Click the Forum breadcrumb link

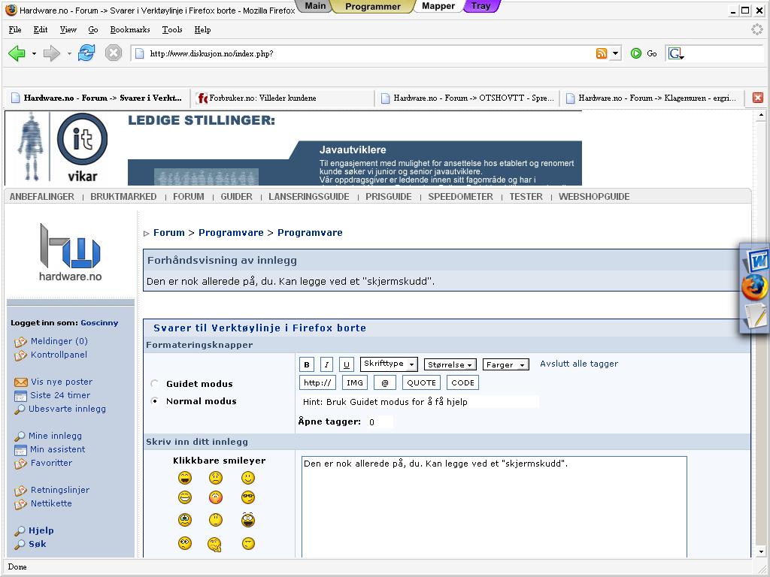click(x=169, y=233)
